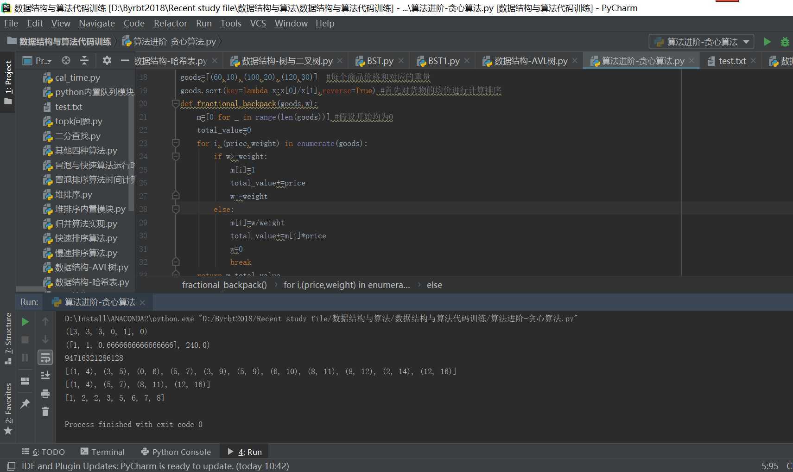Viewport: 793px width, 472px height.
Task: Open the Code menu
Action: tap(134, 23)
